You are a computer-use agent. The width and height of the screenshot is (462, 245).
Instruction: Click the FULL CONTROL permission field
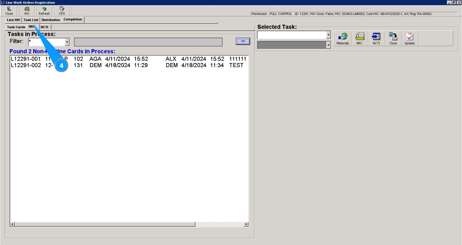[x=281, y=14]
